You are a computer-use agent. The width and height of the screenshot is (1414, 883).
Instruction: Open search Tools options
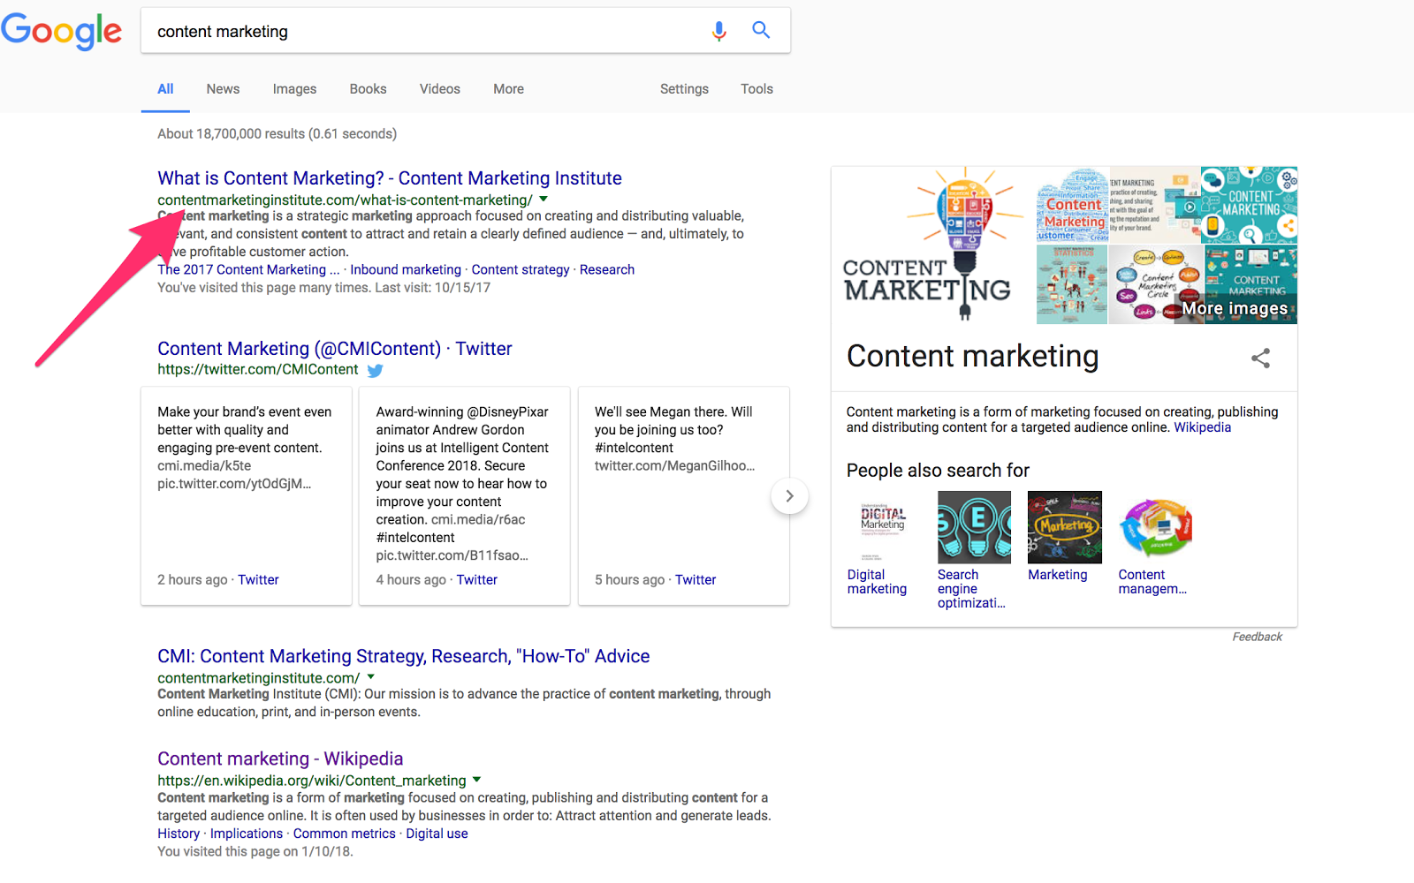point(756,89)
